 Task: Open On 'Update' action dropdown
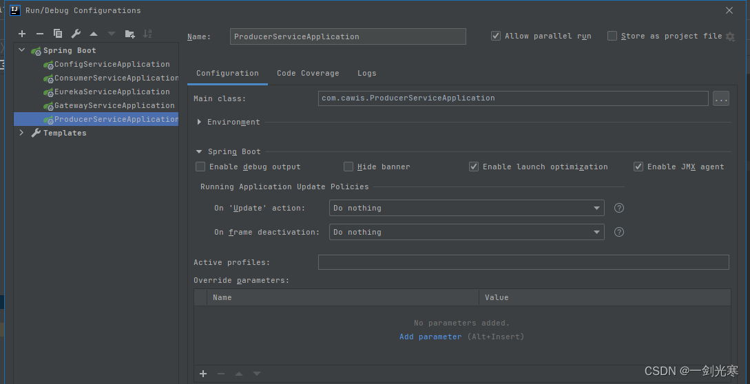(x=467, y=208)
